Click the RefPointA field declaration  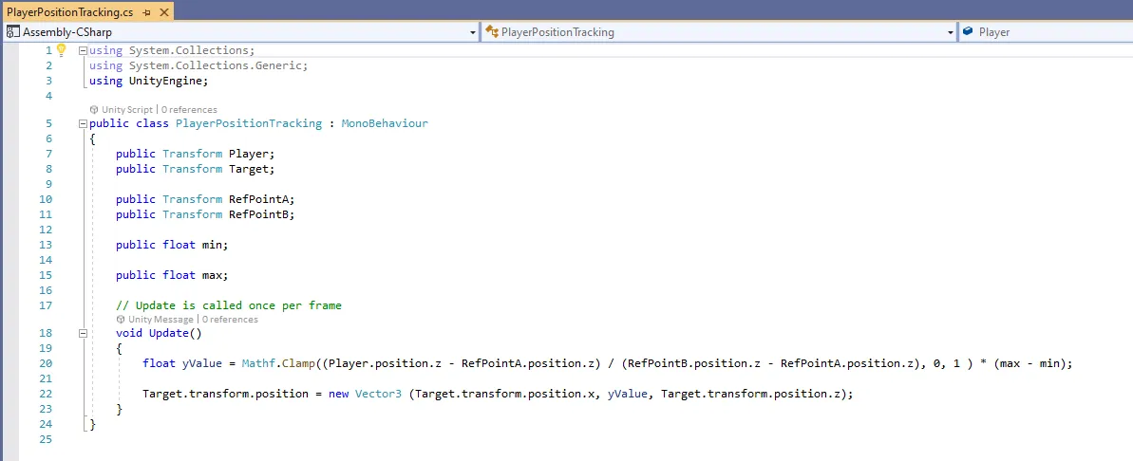tap(205, 199)
